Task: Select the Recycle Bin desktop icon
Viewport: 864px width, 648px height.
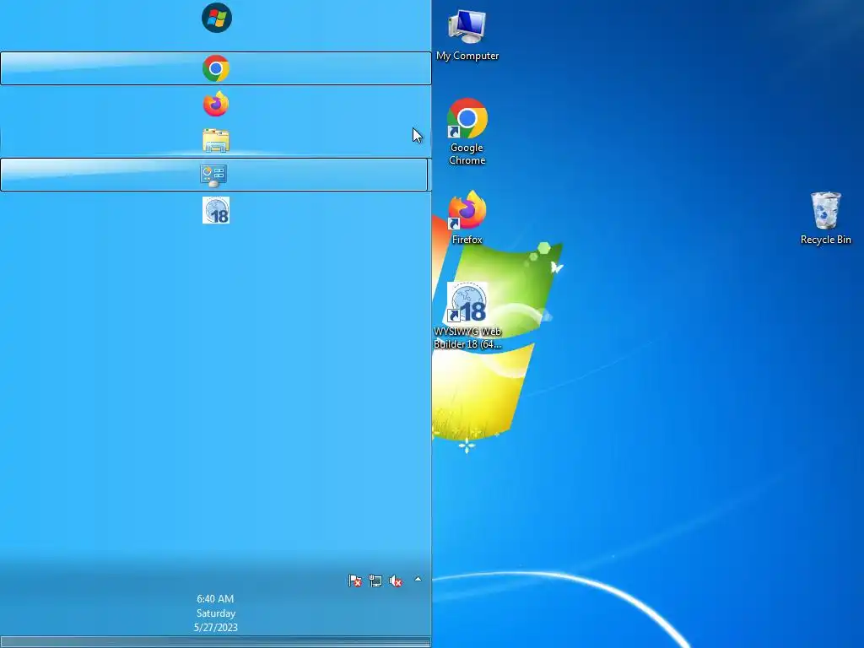Action: (x=825, y=218)
